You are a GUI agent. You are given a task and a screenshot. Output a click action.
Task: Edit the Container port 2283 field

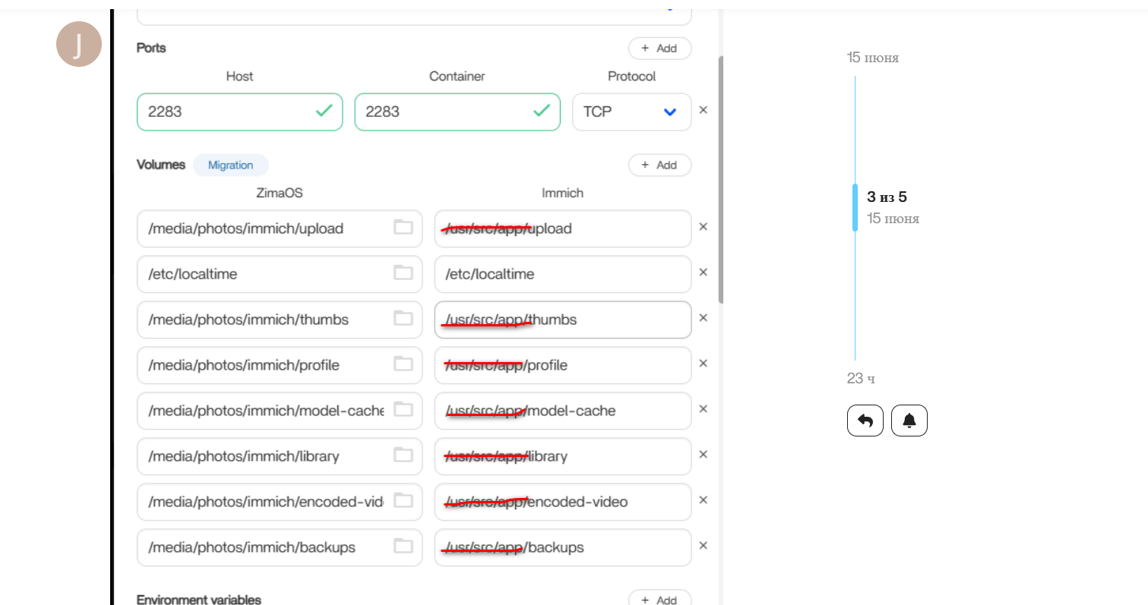coord(457,112)
